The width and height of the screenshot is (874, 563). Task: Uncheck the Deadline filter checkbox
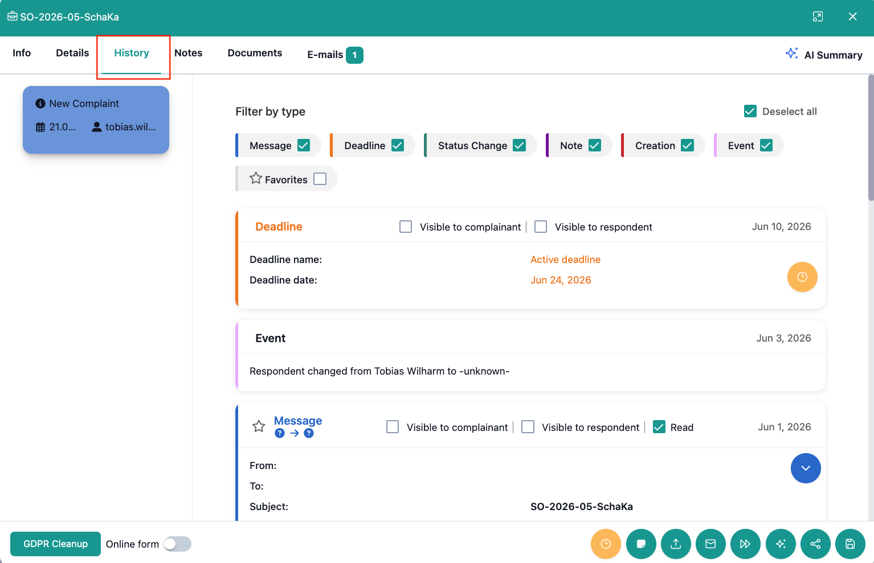[398, 145]
